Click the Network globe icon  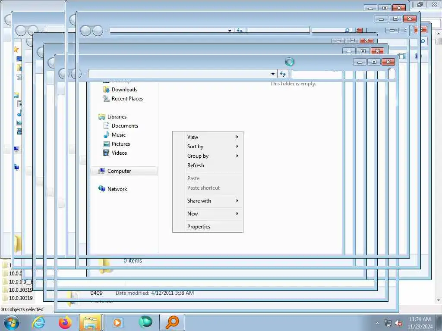coord(102,189)
